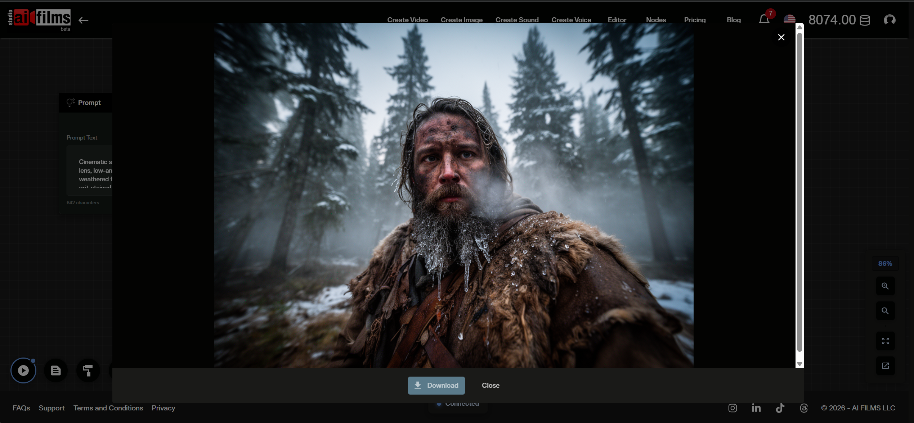Open the AI Films LinkedIn page

click(x=756, y=408)
